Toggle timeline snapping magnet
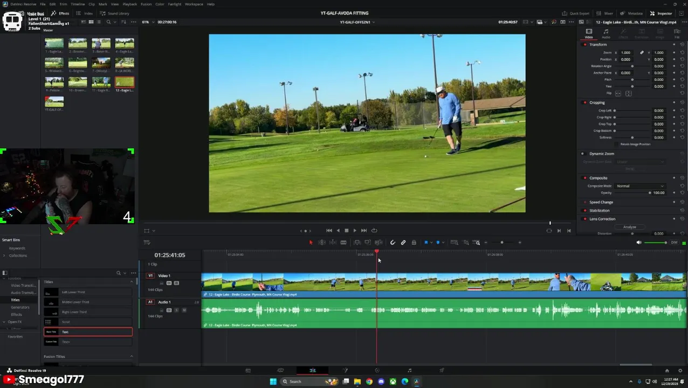Image resolution: width=688 pixels, height=388 pixels. point(393,242)
